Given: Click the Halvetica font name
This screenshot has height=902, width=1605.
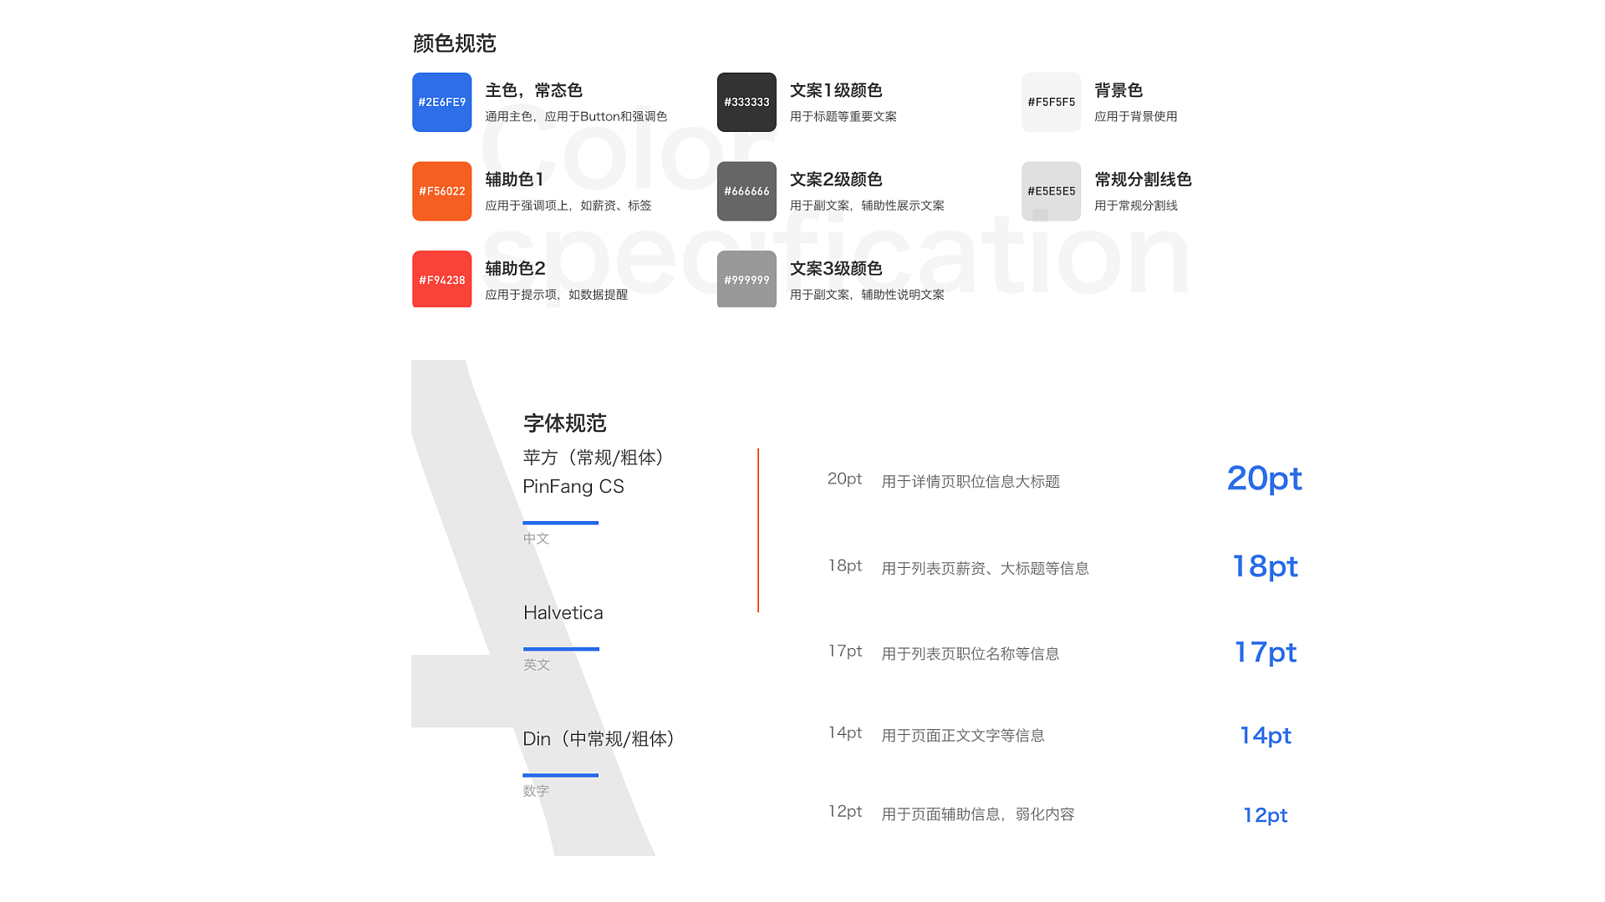Looking at the screenshot, I should pos(563,612).
